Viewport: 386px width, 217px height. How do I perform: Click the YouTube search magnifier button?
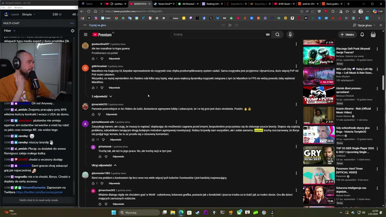[x=277, y=34]
